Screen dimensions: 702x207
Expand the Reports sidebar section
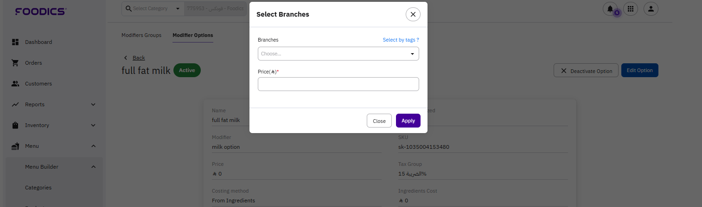click(x=93, y=104)
